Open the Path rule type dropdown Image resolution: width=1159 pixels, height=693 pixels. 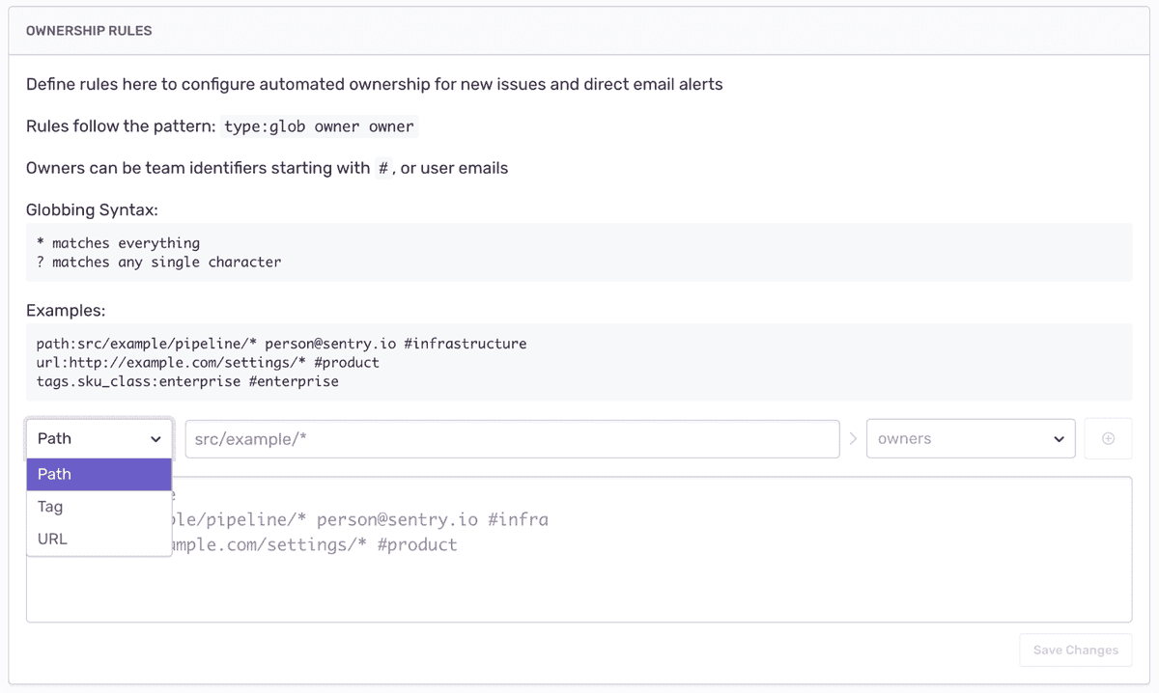pyautogui.click(x=99, y=438)
